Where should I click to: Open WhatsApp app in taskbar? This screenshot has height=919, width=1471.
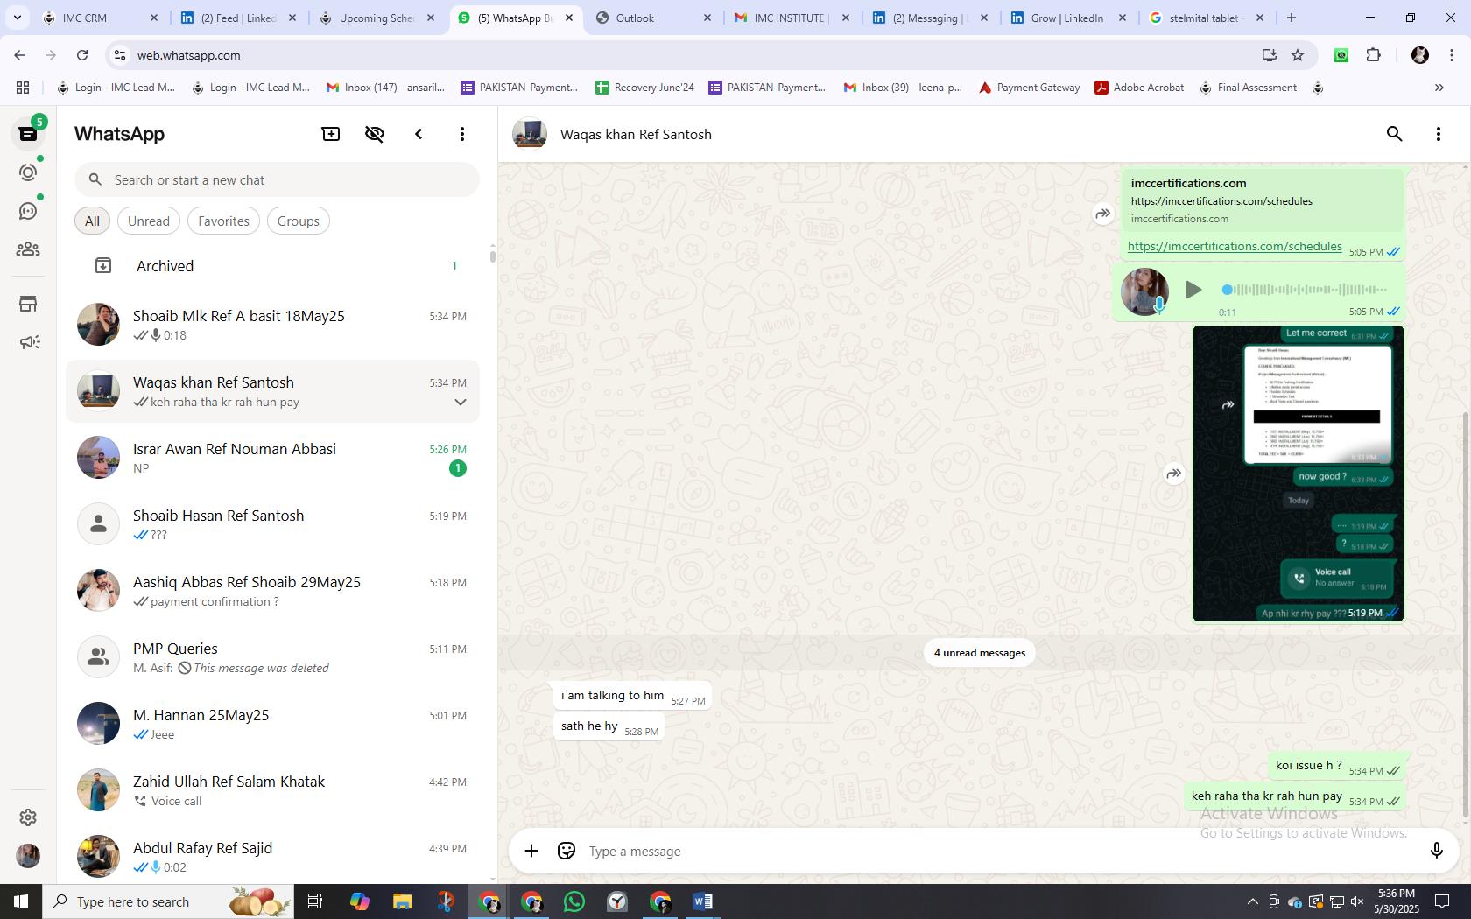[574, 901]
